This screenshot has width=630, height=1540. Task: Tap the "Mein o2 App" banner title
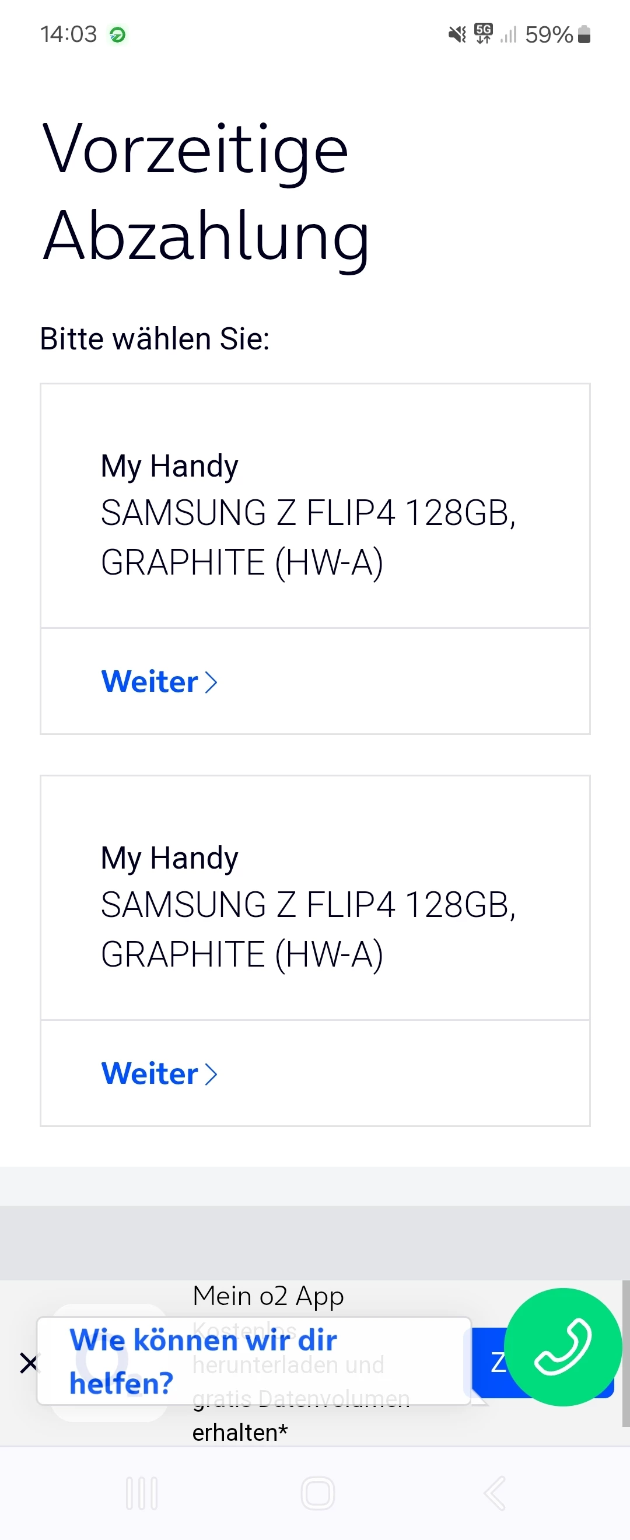pos(268,1296)
